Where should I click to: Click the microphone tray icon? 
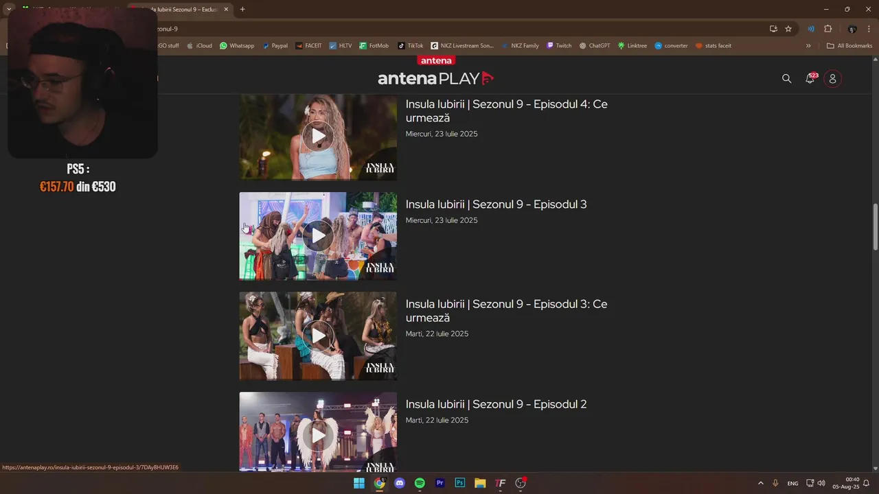pos(776,483)
